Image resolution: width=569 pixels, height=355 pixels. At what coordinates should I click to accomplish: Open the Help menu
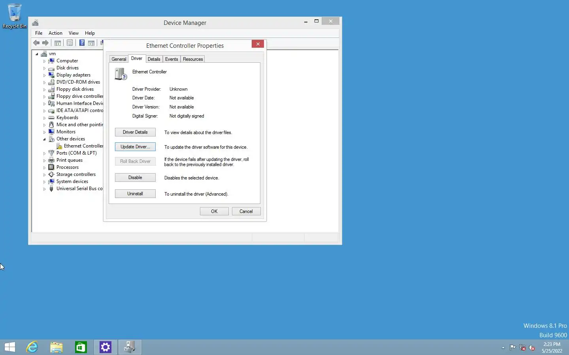coord(90,33)
